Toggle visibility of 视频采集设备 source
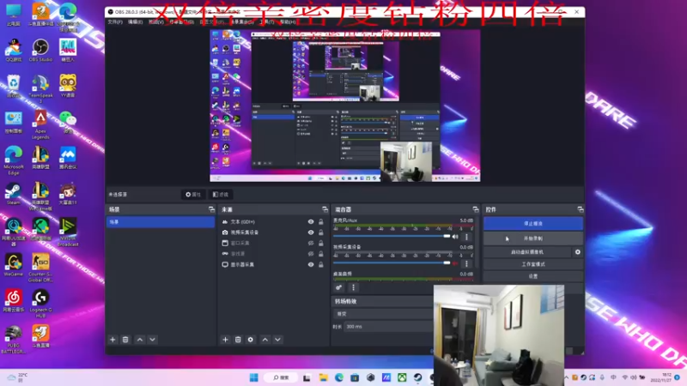Viewport: 687px width, 386px height. pyautogui.click(x=311, y=232)
